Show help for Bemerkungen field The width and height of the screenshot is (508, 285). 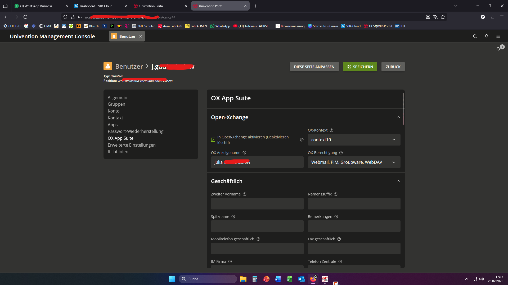click(x=336, y=217)
